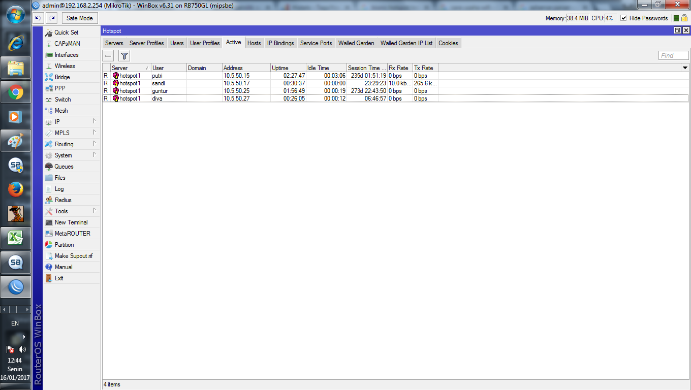Expand the Tools submenu

(x=71, y=211)
